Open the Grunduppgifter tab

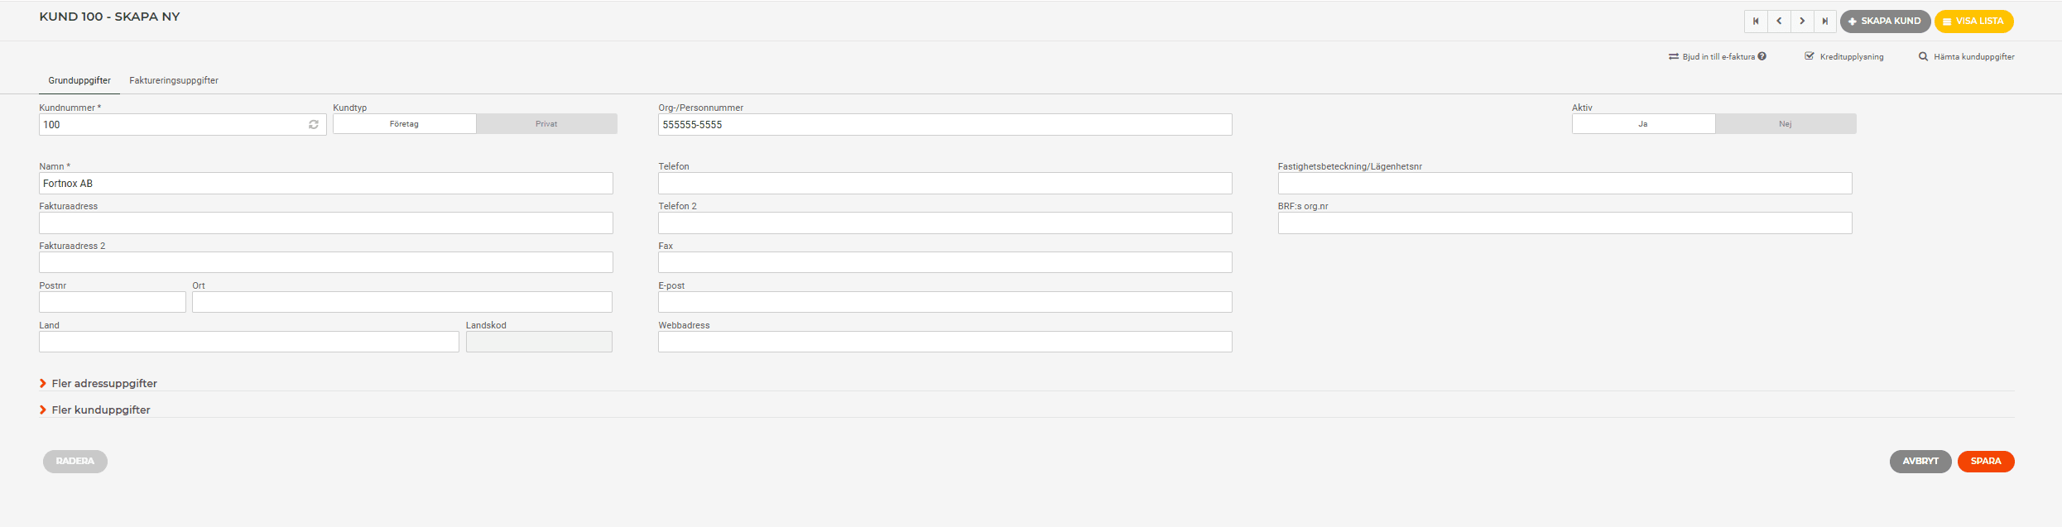79,80
